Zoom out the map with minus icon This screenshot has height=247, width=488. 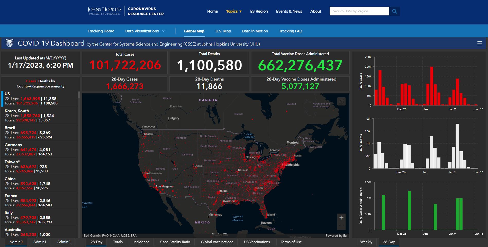341,226
